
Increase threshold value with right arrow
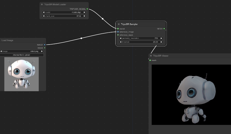pyautogui.click(x=161, y=42)
